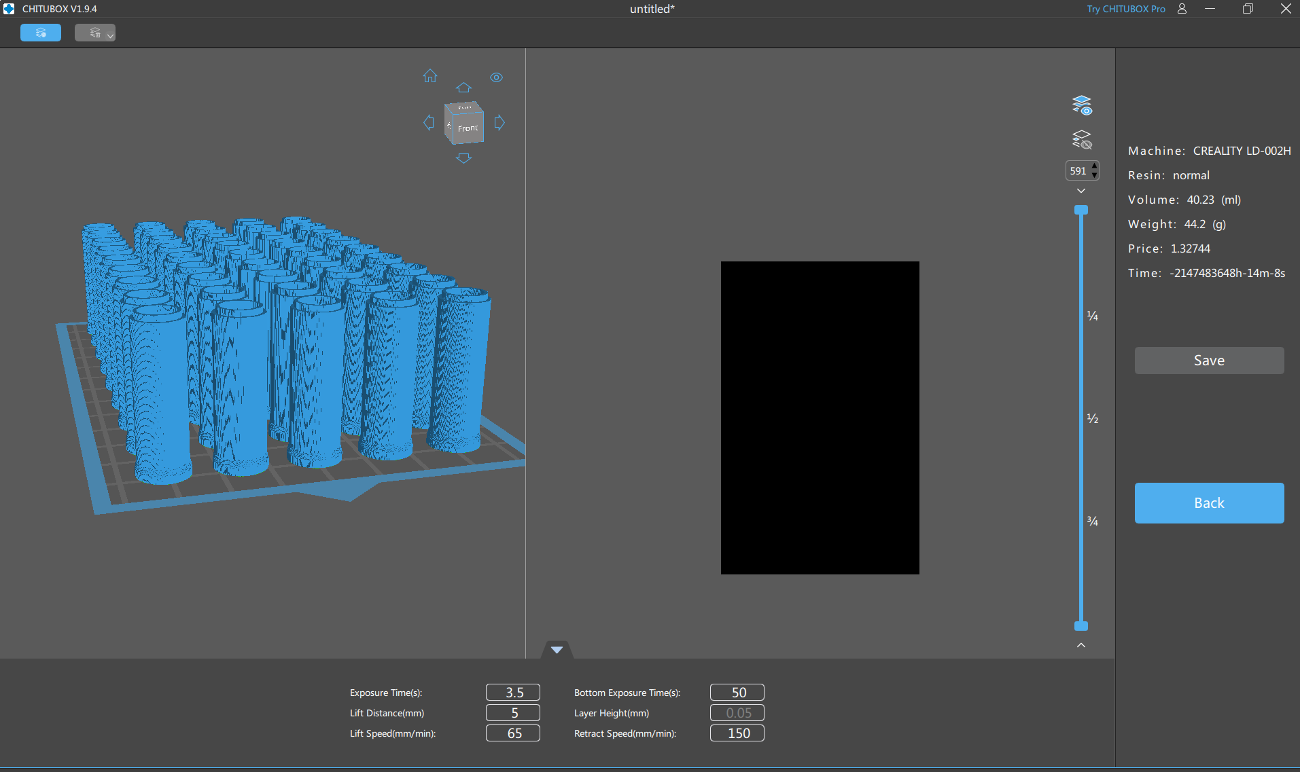Collapse the slice settings panel with the triangle

click(557, 650)
